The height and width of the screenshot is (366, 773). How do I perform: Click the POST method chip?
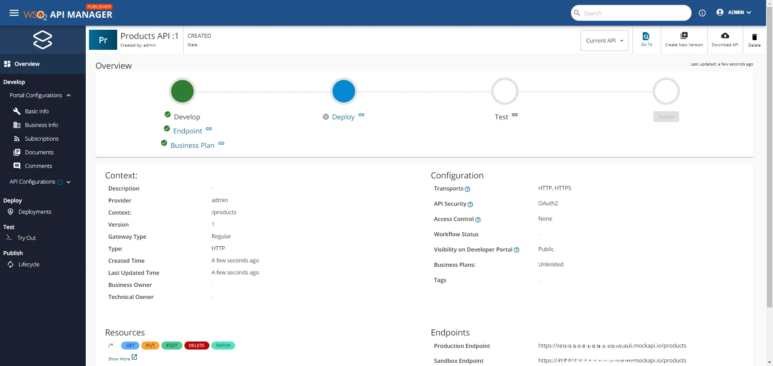coord(172,346)
